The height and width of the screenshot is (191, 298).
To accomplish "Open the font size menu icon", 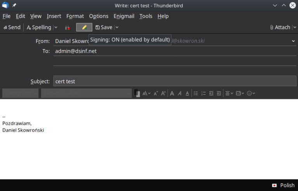I will (x=146, y=93).
